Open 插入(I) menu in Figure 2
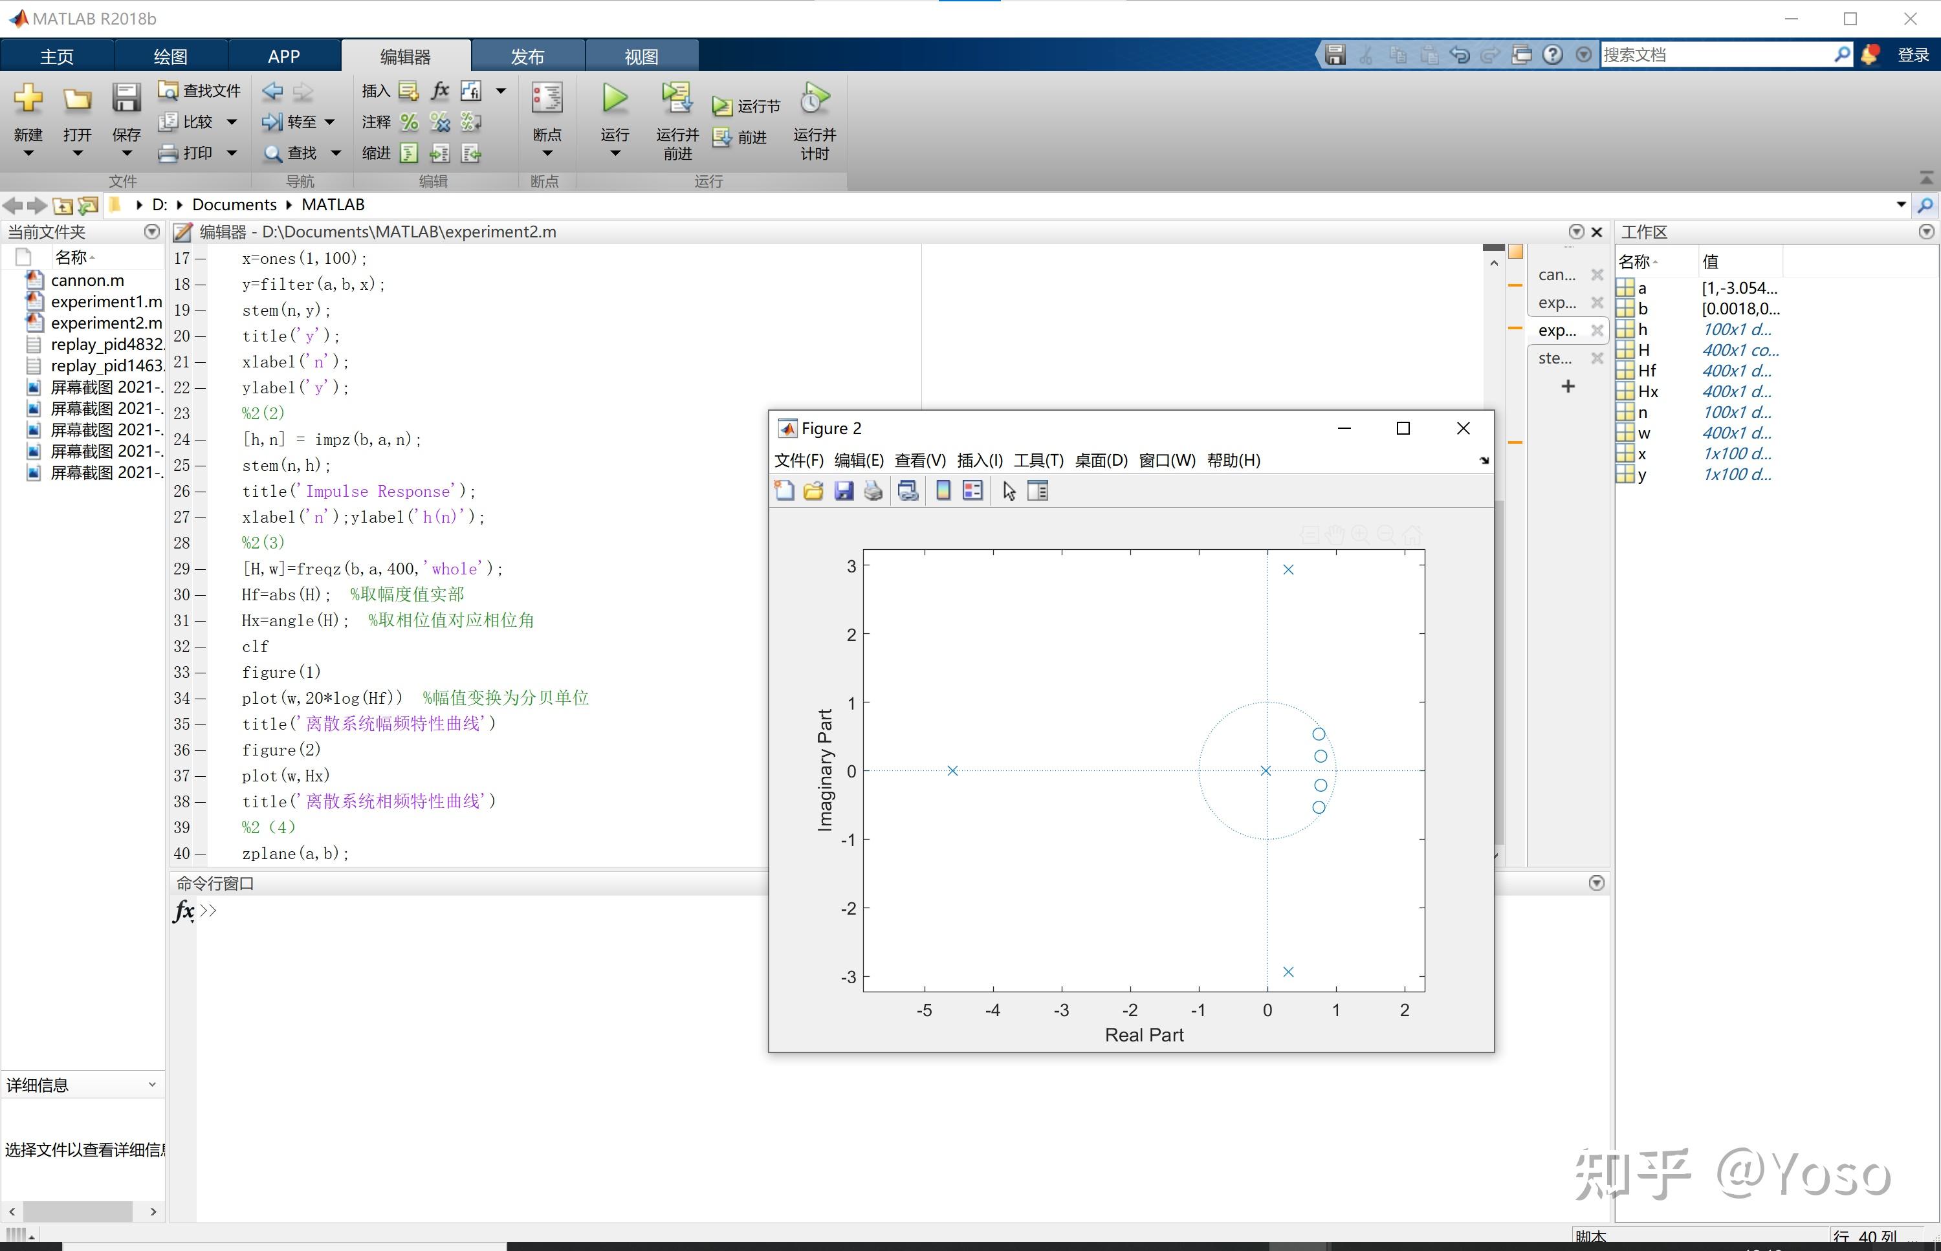Image resolution: width=1941 pixels, height=1251 pixels. pos(980,461)
